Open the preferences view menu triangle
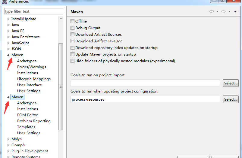This screenshot has width=242, height=158. point(235,11)
